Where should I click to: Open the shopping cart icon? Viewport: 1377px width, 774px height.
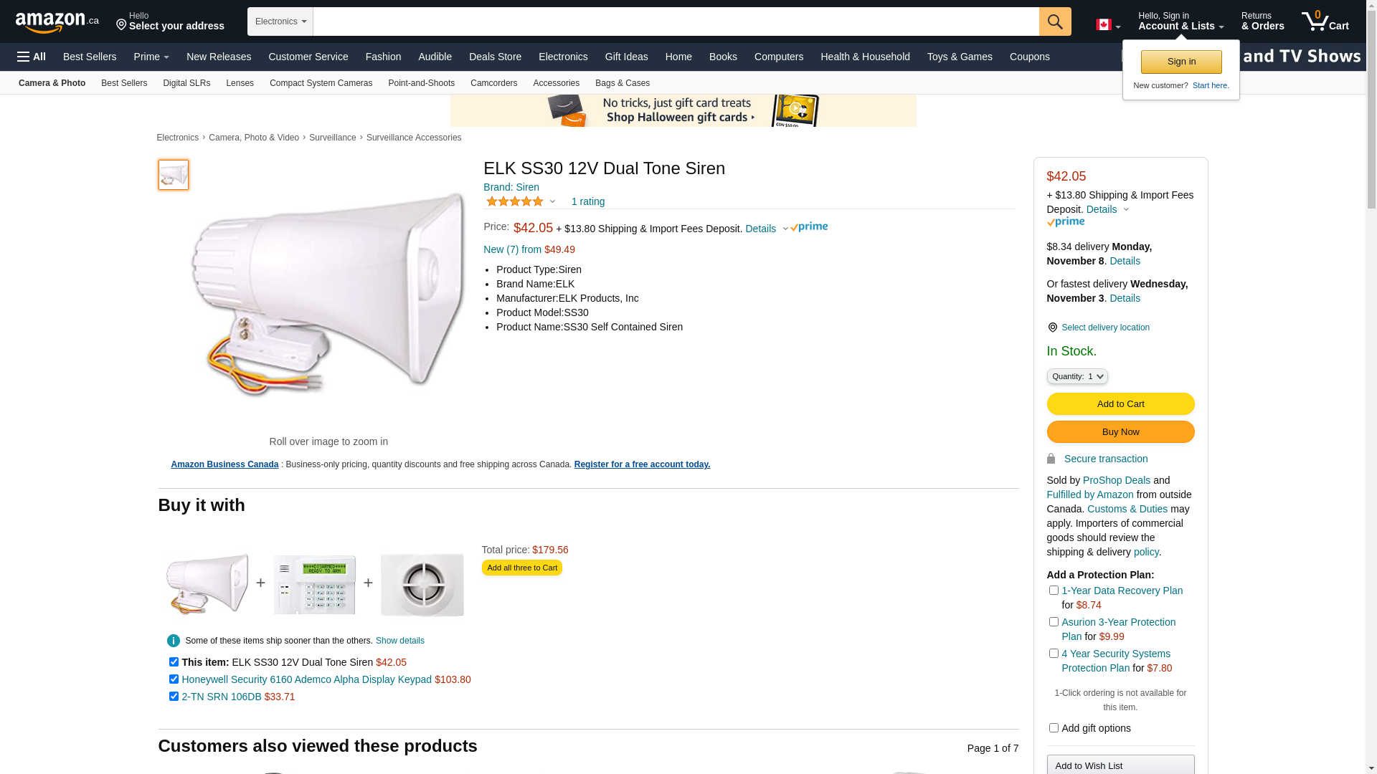[x=1325, y=21]
